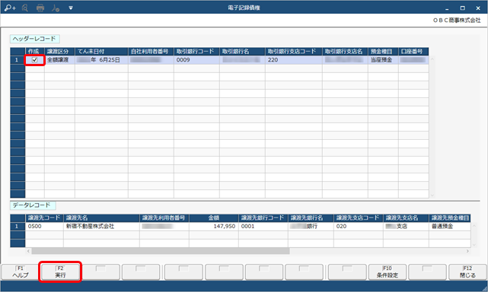Select the 0500 transferee code cell
This screenshot has width=488, height=292.
(44, 227)
